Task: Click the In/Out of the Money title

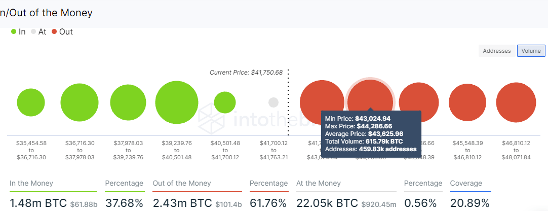Action: (x=46, y=13)
